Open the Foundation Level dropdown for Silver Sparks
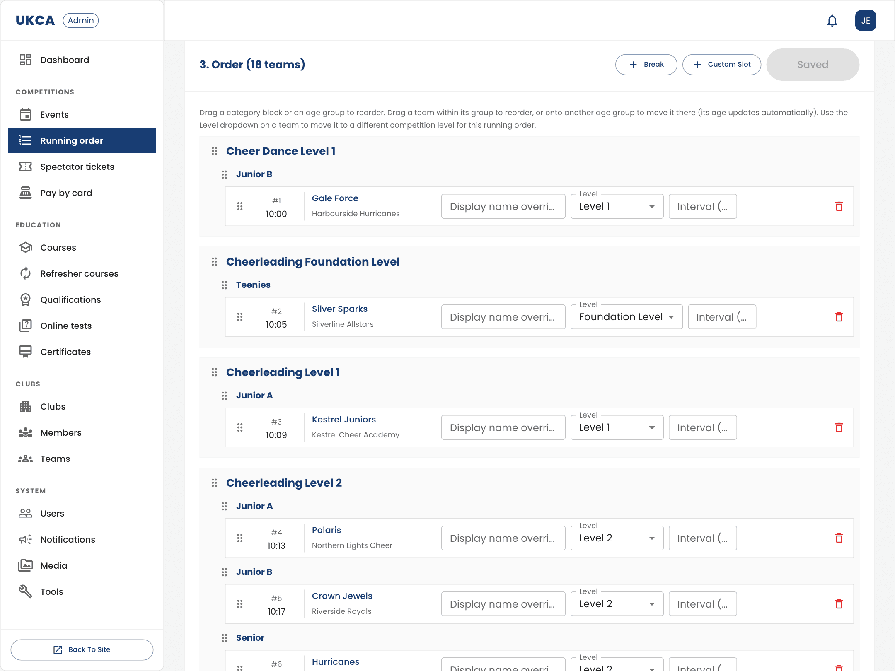 click(x=626, y=317)
